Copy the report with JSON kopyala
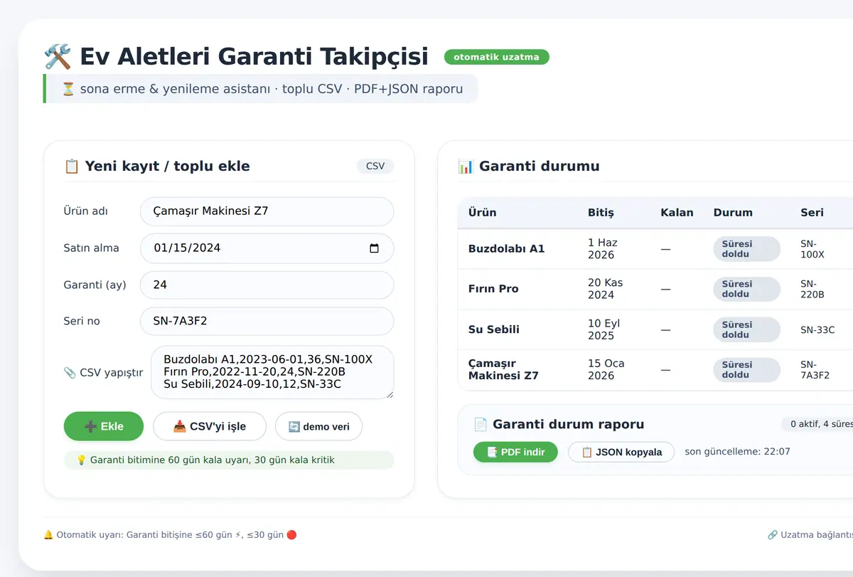 (x=621, y=452)
